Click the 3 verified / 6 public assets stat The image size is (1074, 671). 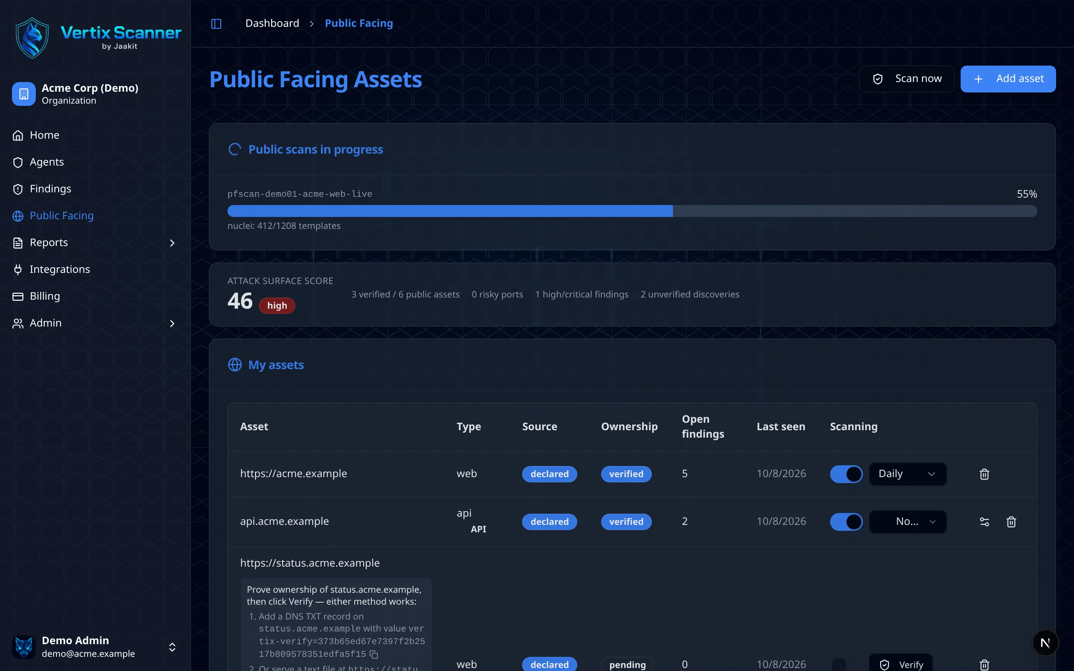(x=405, y=294)
